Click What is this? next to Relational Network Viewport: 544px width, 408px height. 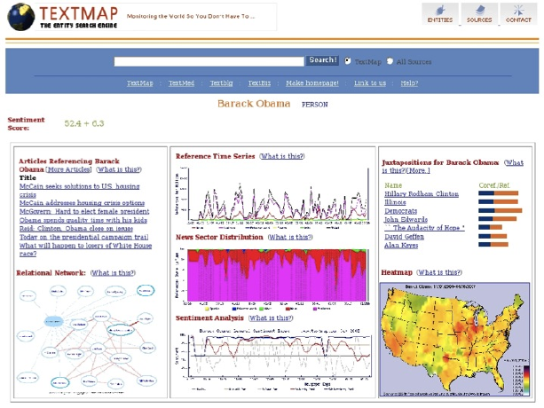pyautogui.click(x=113, y=273)
